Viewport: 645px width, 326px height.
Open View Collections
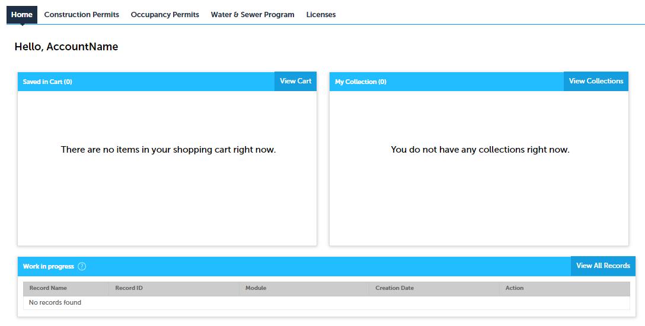596,81
